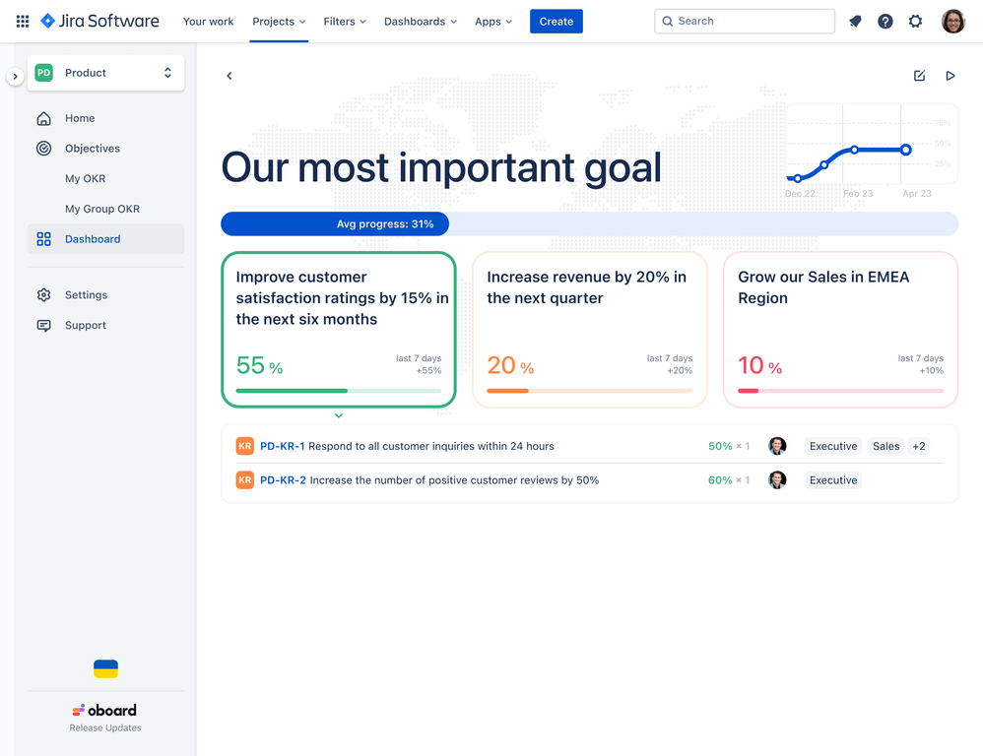The image size is (983, 756).
Task: Click the back arrow above the goal title
Action: [229, 75]
